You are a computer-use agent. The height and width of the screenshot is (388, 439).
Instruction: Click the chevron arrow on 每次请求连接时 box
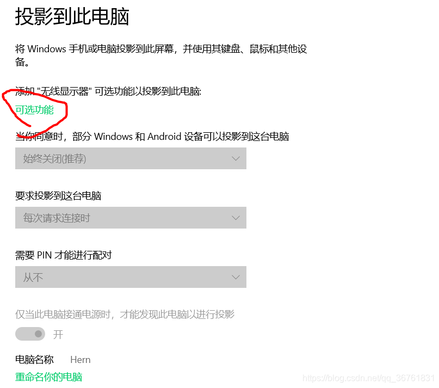pyautogui.click(x=236, y=218)
